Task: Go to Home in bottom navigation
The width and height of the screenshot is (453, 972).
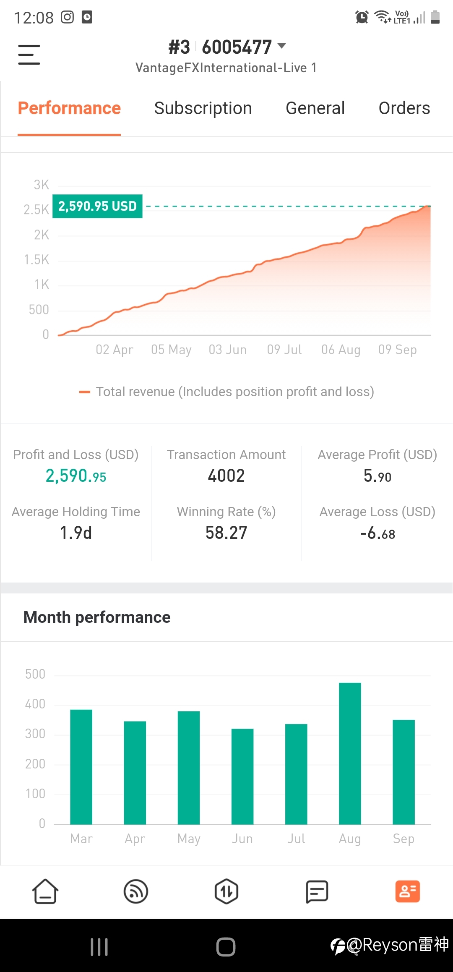Action: [x=45, y=891]
